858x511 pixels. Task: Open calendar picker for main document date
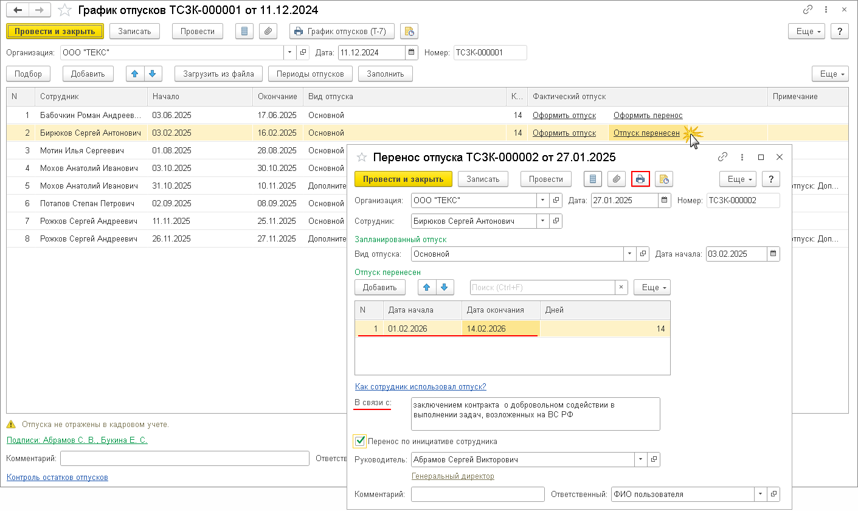(412, 52)
